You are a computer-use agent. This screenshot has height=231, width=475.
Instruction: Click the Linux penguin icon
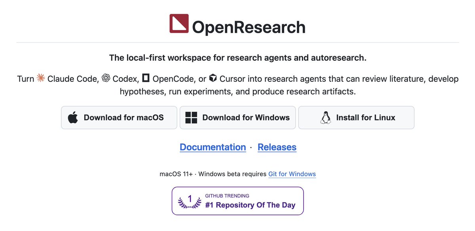click(x=325, y=118)
